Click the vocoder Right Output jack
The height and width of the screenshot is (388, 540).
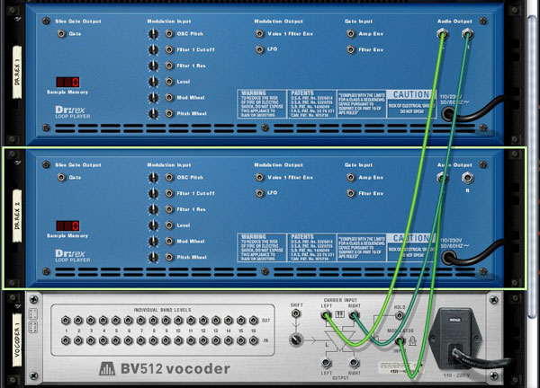(x=354, y=363)
